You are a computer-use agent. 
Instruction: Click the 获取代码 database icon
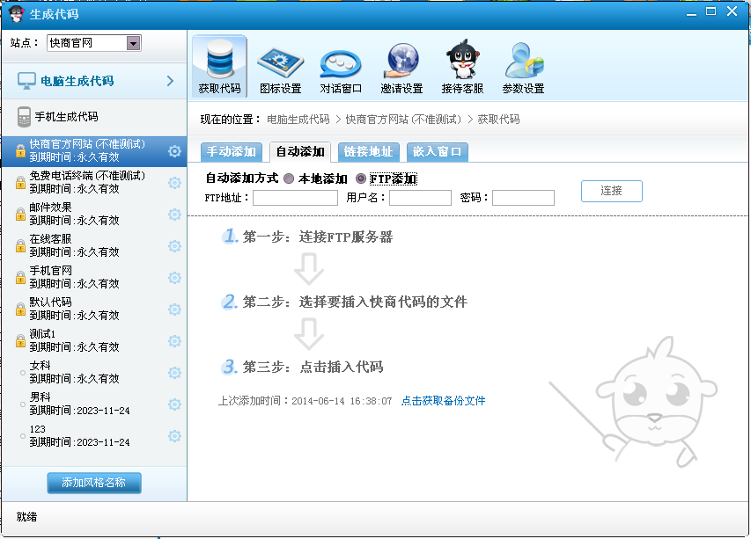pyautogui.click(x=218, y=61)
